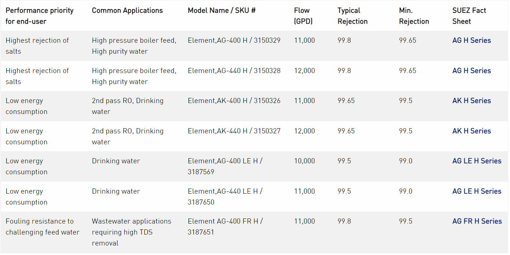This screenshot has height=255, width=510.
Task: Select the Element,AG-400 H / 3150329 cell
Action: [x=234, y=41]
